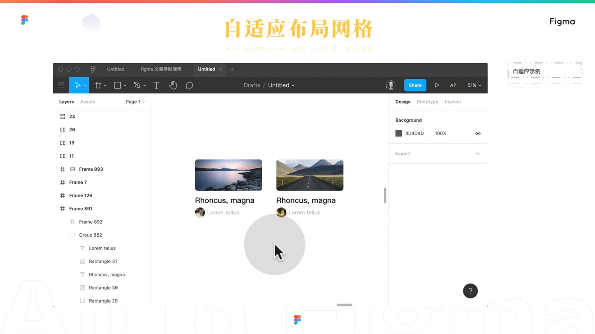Select the Pen tool

[x=137, y=85]
